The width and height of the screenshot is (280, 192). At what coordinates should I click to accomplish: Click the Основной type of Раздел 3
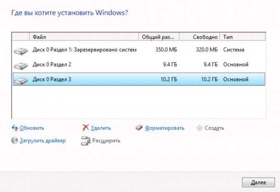point(236,79)
